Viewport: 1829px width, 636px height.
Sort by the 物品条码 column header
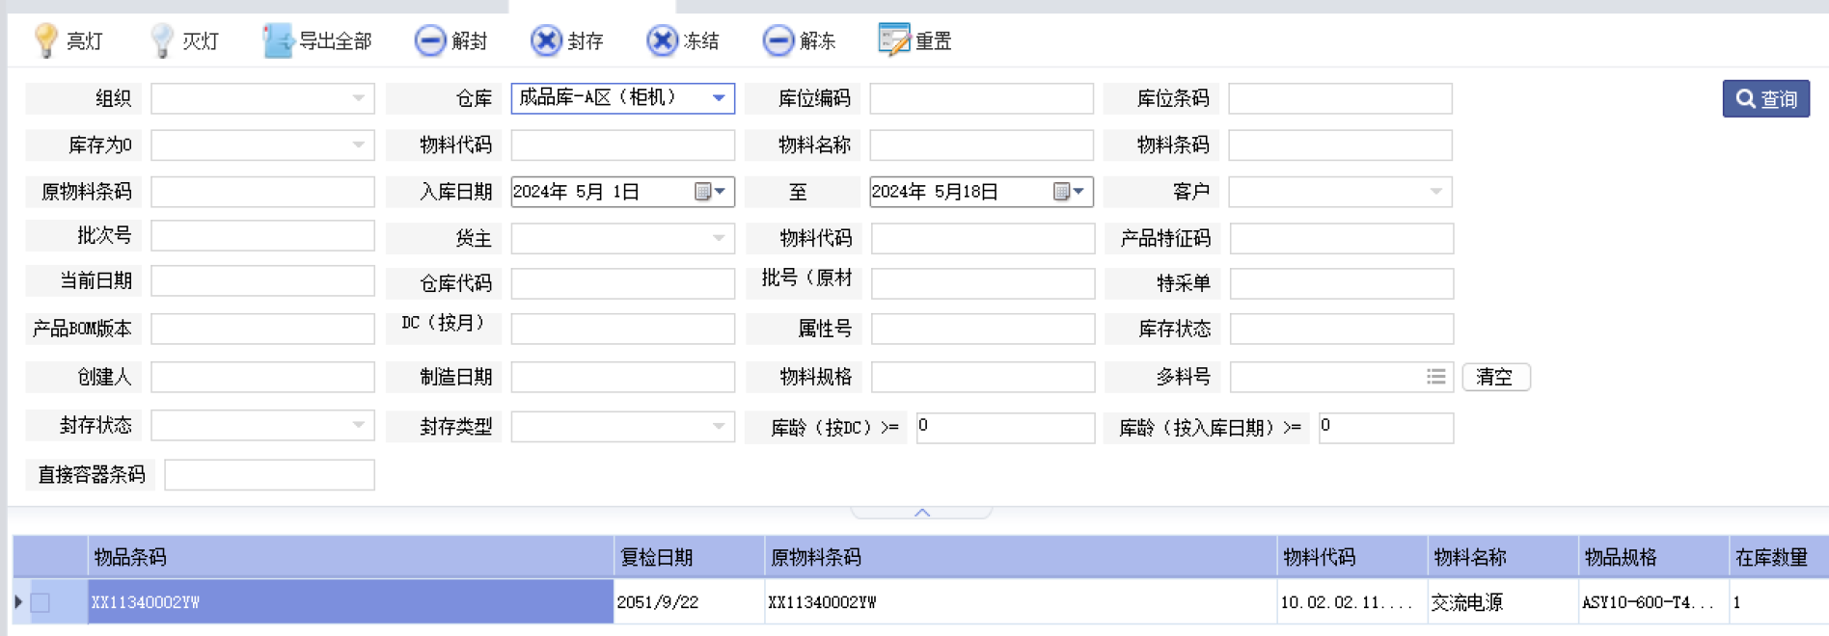[x=130, y=557]
